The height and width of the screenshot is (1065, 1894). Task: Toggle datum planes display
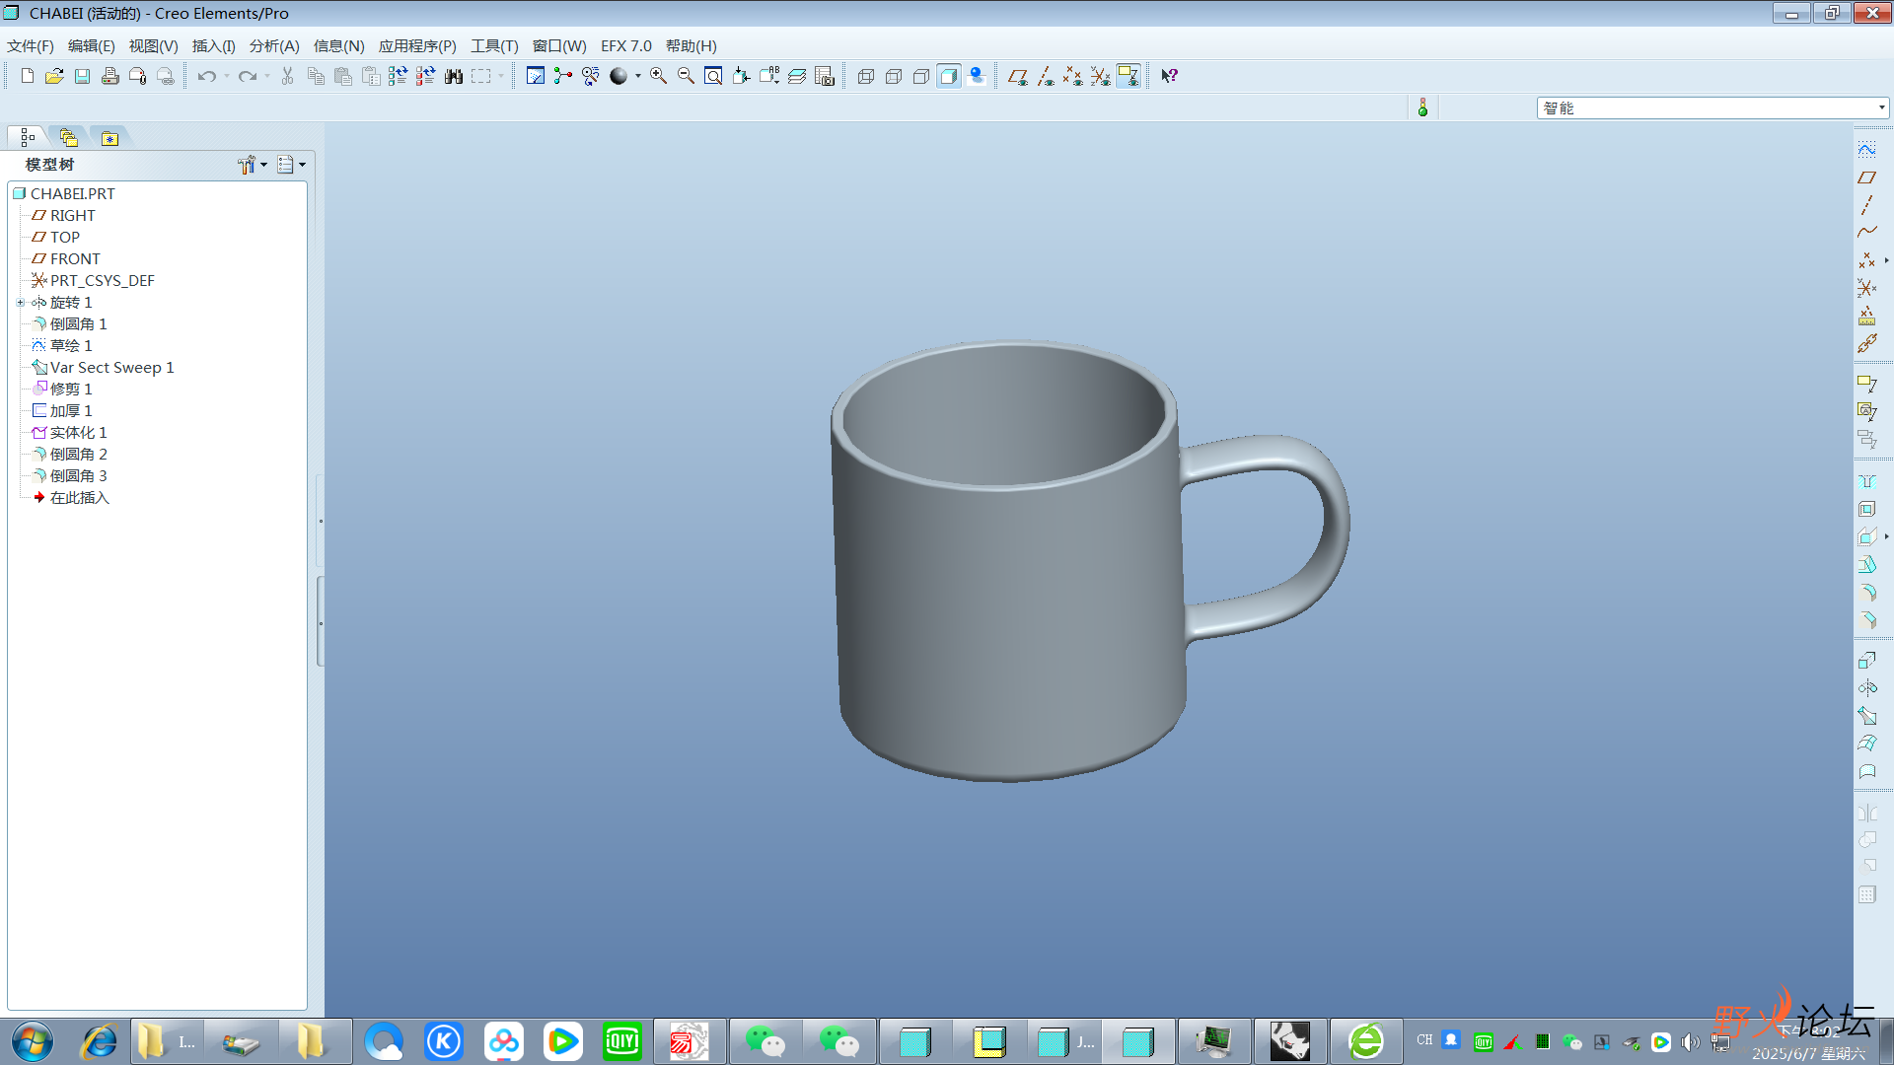click(1017, 76)
